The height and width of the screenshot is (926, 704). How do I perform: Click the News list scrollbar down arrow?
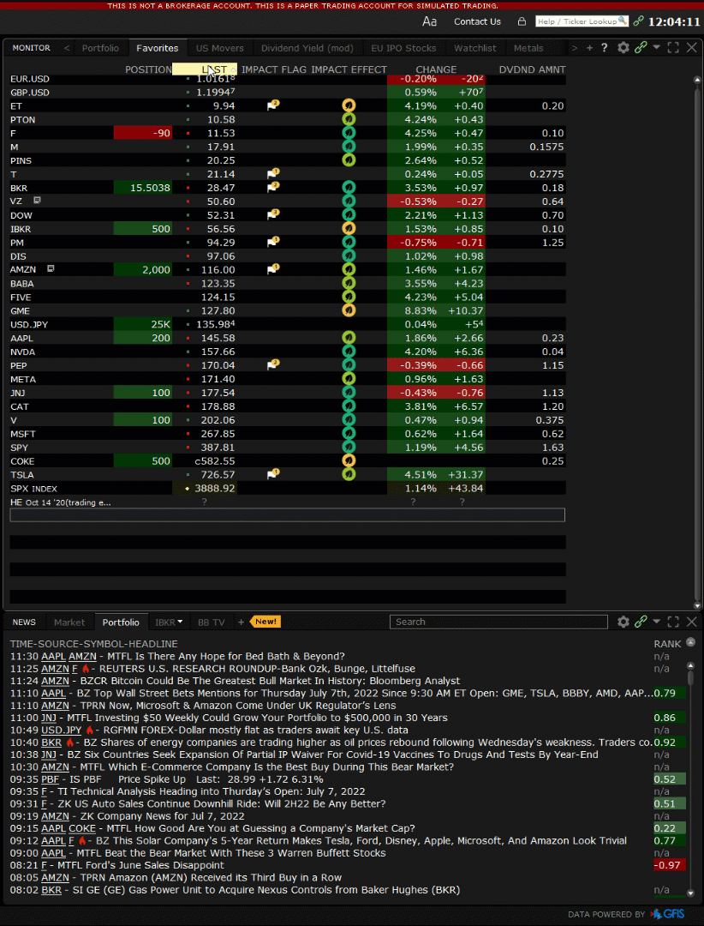pos(691,893)
